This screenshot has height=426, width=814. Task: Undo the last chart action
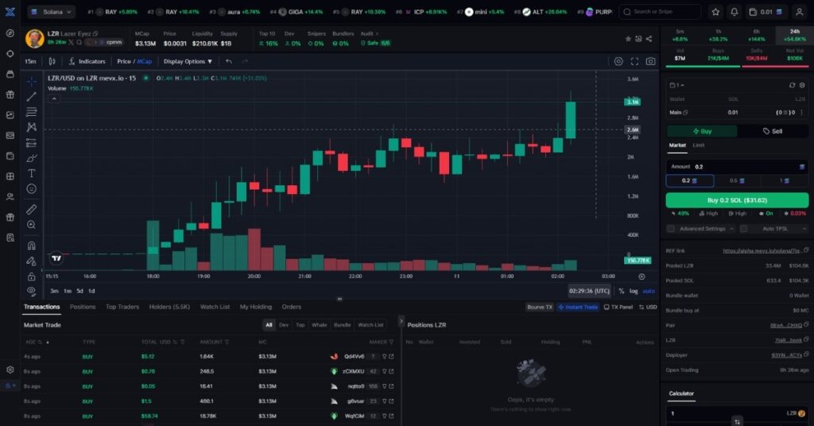pos(228,61)
